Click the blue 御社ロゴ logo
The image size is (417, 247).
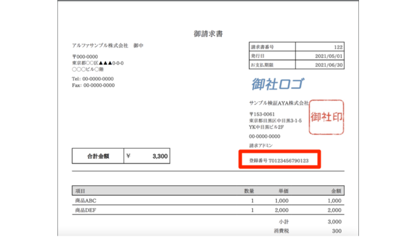pos(278,84)
